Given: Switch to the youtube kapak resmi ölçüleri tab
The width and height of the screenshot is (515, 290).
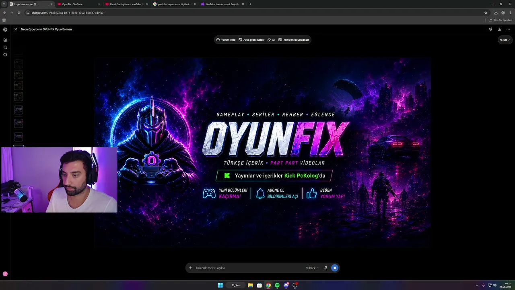Looking at the screenshot, I should pyautogui.click(x=174, y=4).
